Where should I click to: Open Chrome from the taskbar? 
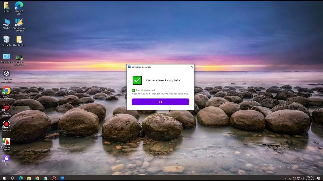[37, 178]
